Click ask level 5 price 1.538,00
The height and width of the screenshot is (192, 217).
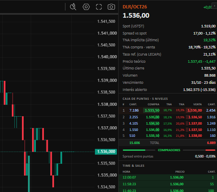[x=195, y=136]
